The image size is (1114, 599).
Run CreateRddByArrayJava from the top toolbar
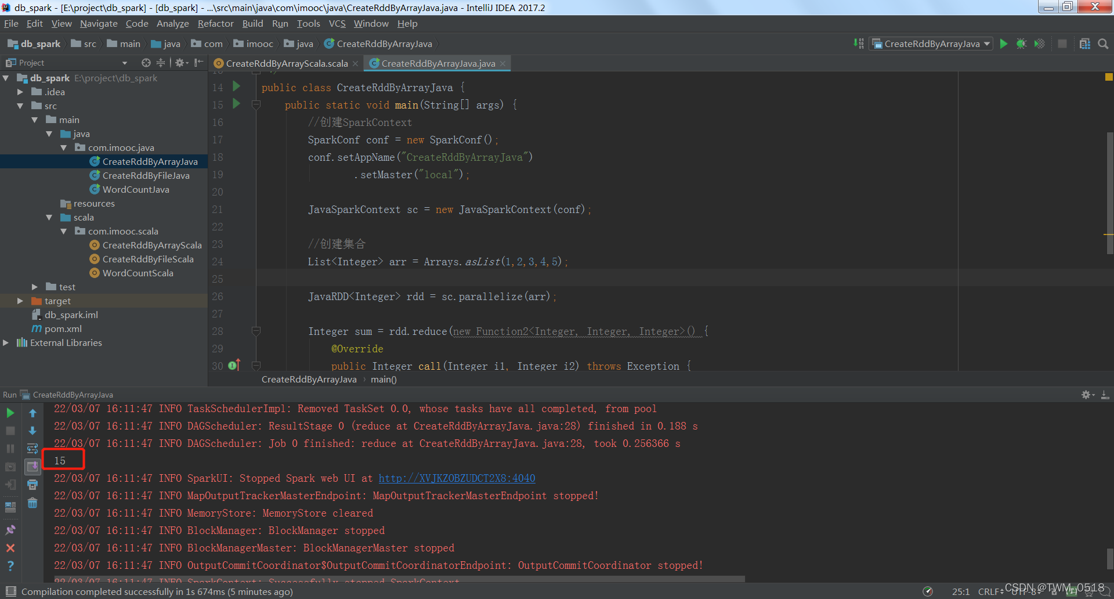[x=1004, y=44]
